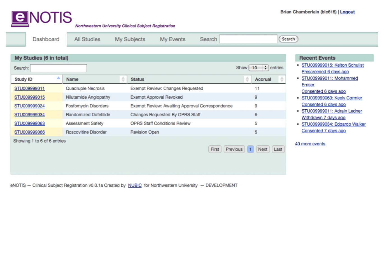
Task: Return to the Dashboard tab
Action: point(46,39)
